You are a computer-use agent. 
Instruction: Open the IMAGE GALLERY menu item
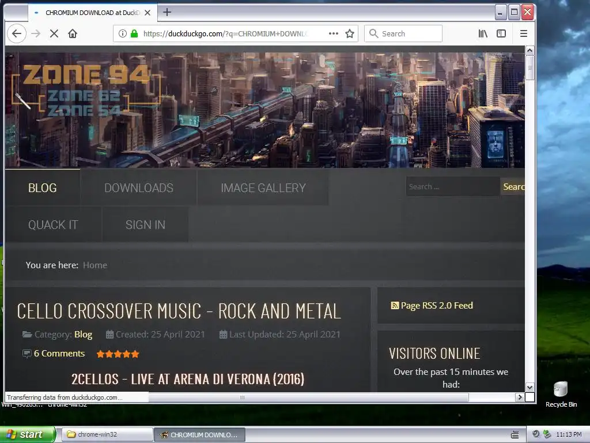point(263,187)
